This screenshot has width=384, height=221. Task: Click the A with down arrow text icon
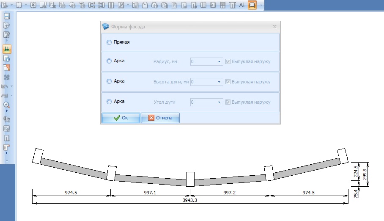click(242, 5)
